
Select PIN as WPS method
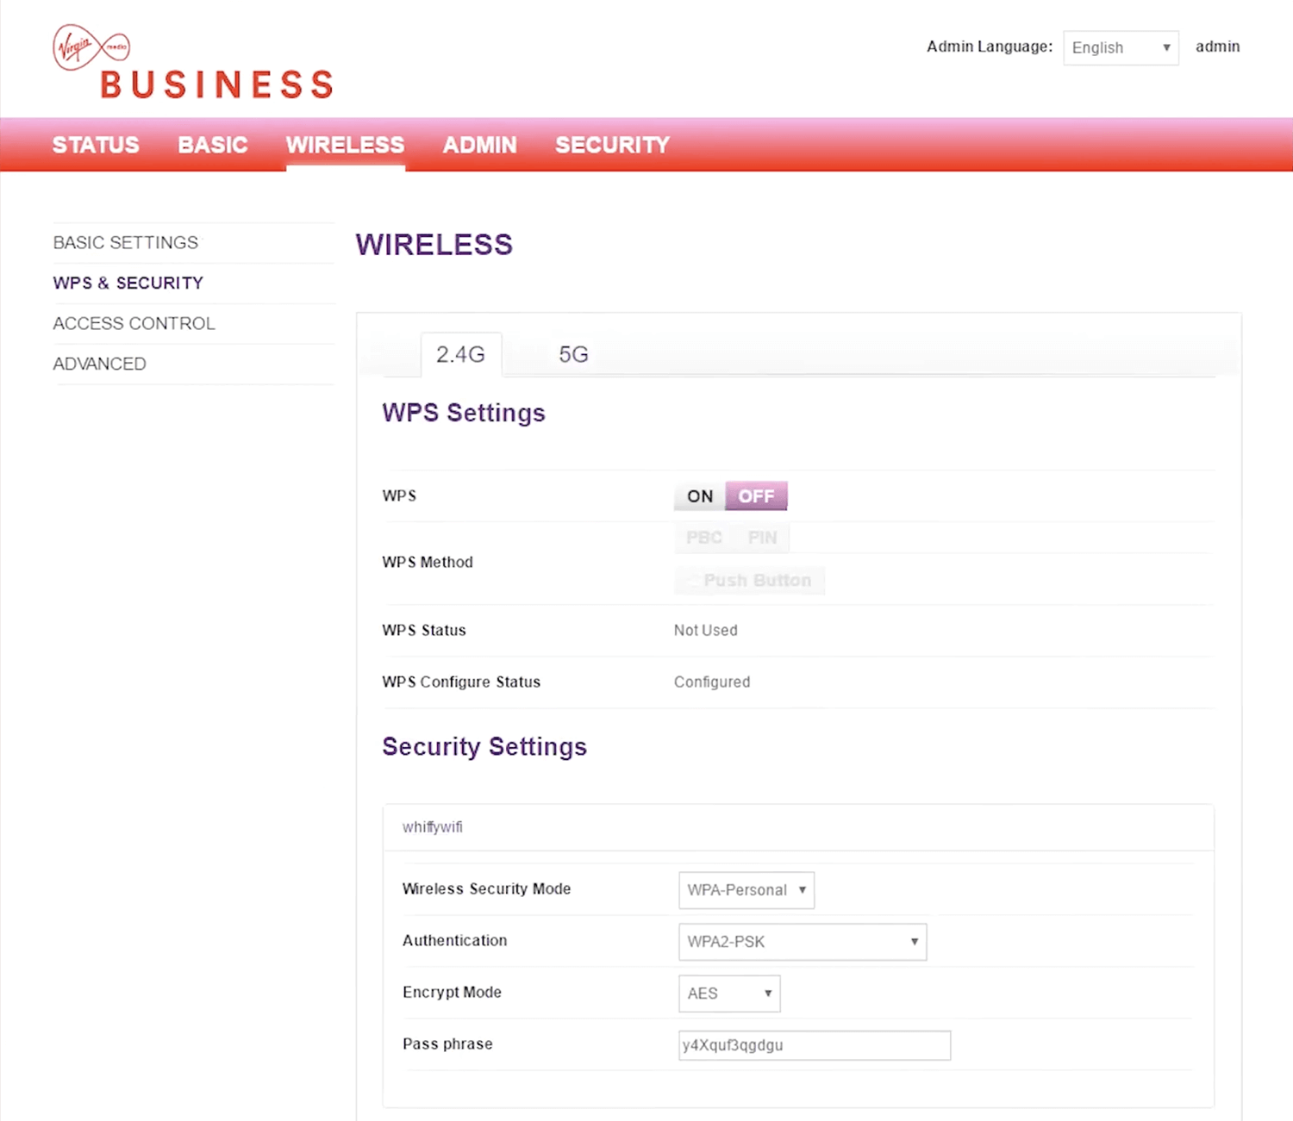(x=762, y=538)
